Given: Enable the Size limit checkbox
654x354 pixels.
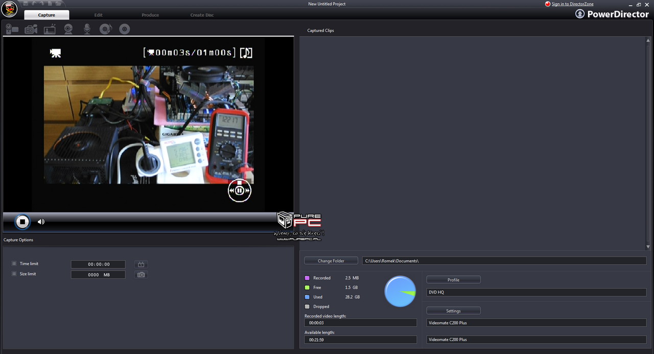Looking at the screenshot, I should [x=14, y=274].
